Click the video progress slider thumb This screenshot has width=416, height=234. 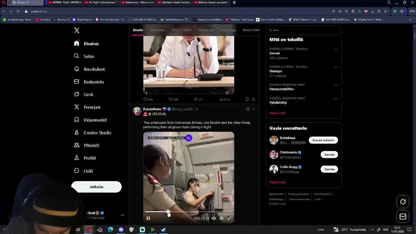point(168,212)
